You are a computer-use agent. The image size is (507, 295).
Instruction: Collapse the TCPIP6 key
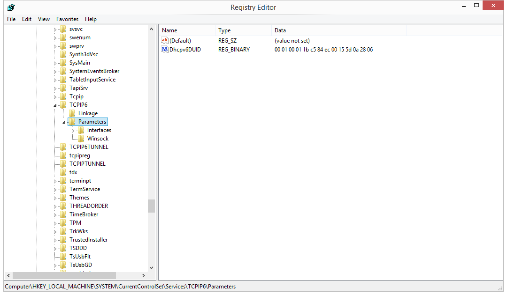55,104
